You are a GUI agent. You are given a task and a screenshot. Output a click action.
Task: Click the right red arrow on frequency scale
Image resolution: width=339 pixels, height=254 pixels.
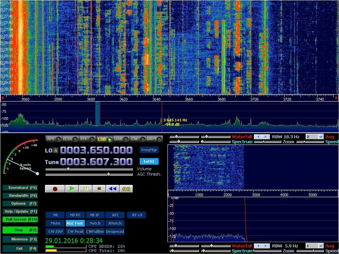click(x=336, y=98)
